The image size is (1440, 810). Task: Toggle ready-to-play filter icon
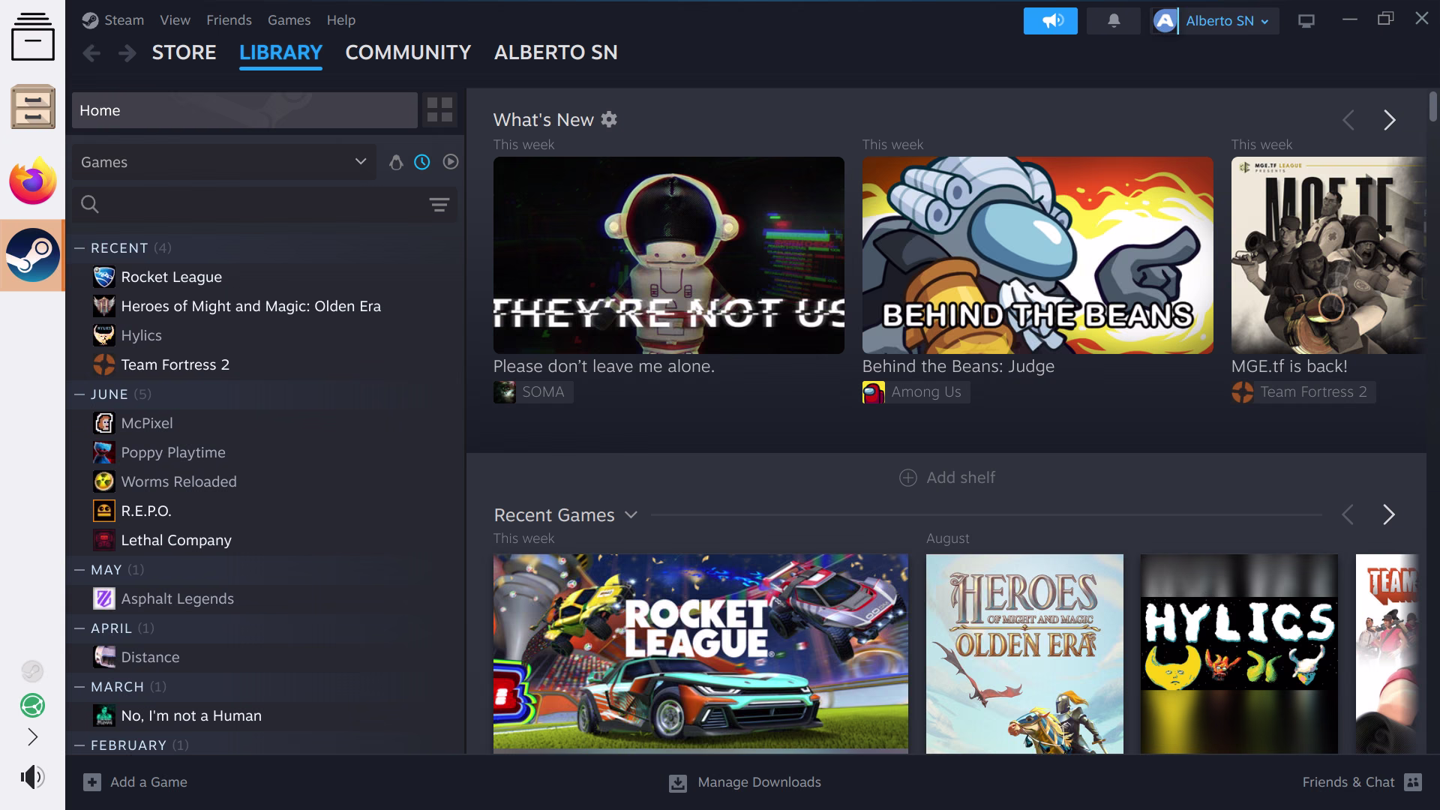point(450,162)
